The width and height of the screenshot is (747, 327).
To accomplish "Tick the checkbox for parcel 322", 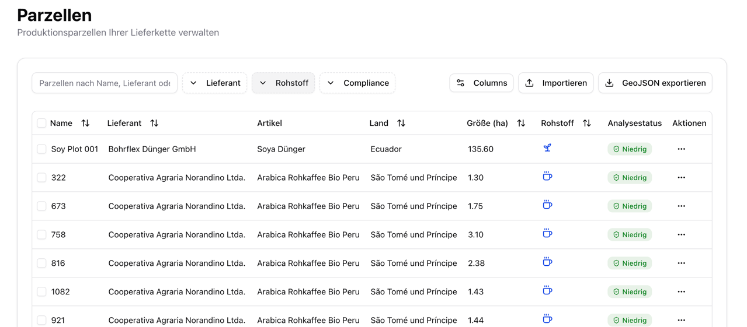I will click(x=41, y=178).
